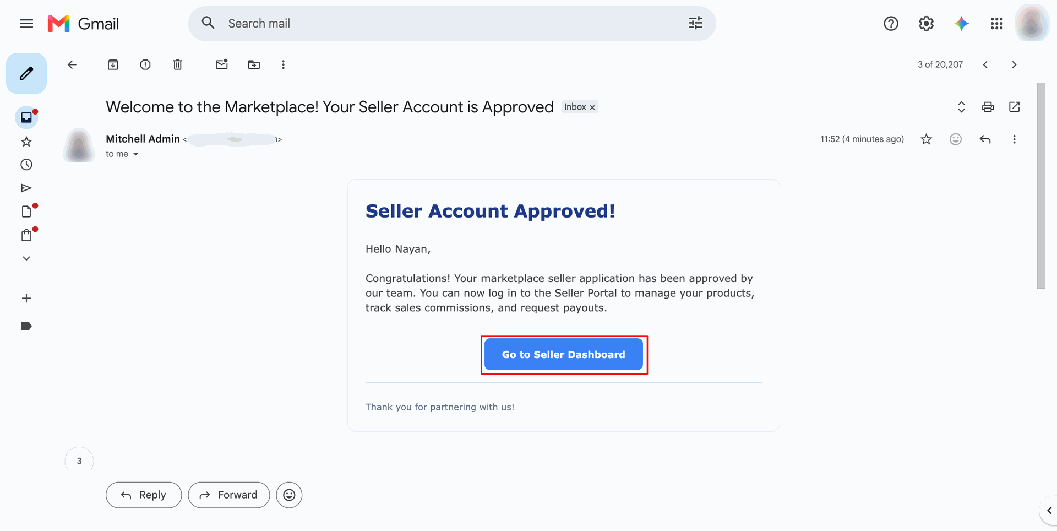This screenshot has width=1057, height=531.
Task: Go to older email arrow
Action: 1014,64
